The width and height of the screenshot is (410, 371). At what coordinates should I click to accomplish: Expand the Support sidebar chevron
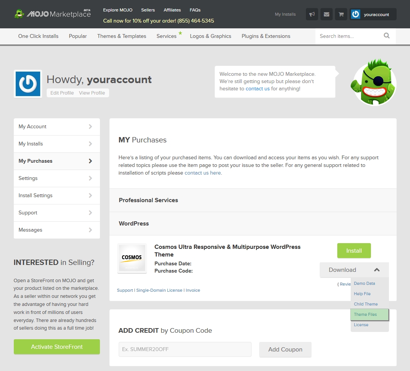[x=90, y=213]
